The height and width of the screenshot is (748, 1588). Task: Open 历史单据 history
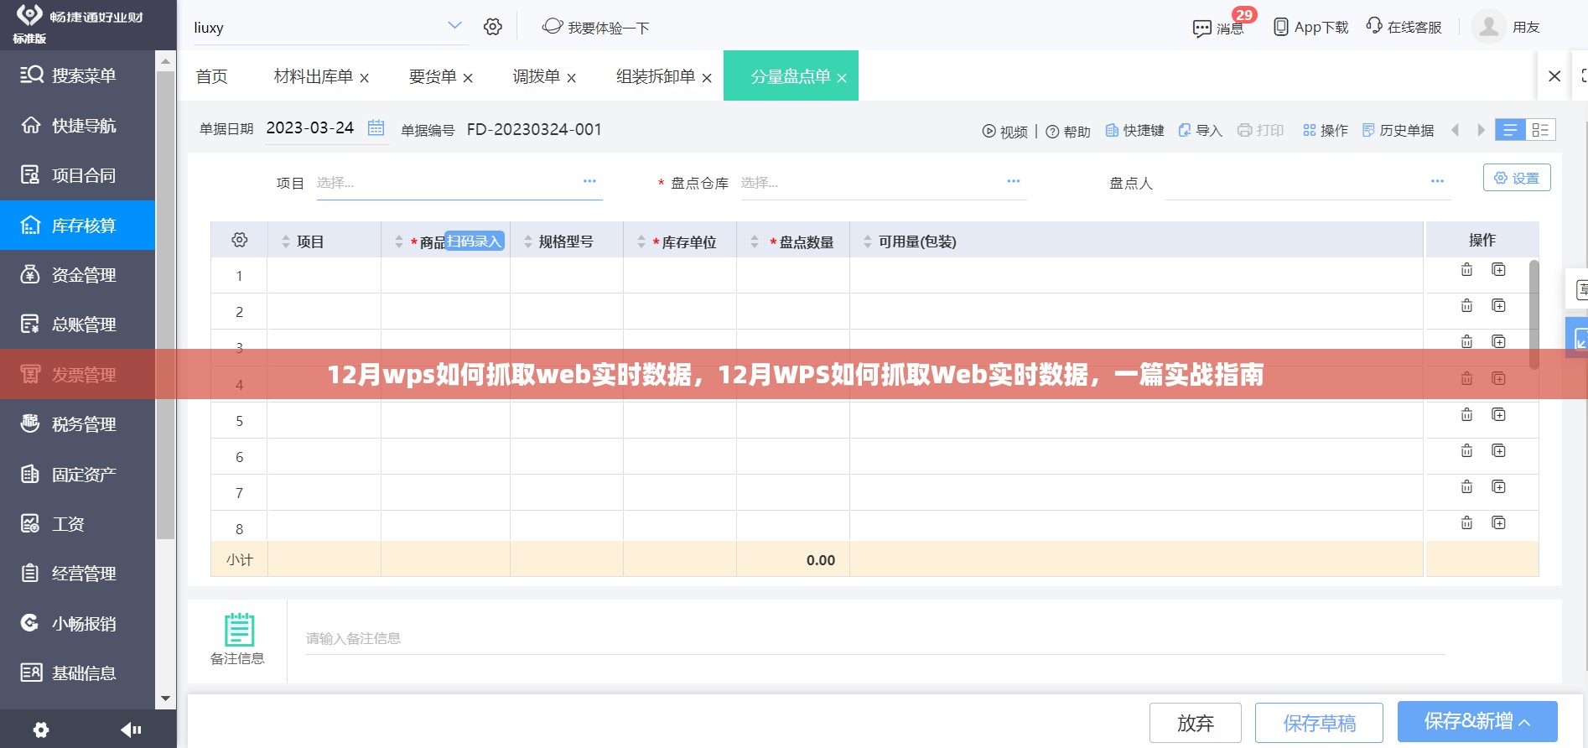[x=1398, y=130]
